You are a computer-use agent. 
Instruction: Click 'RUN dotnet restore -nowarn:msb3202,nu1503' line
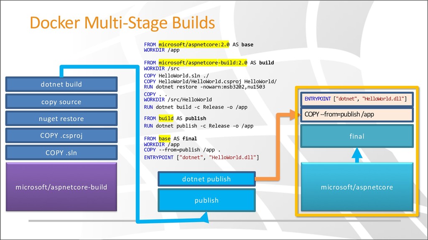click(204, 87)
